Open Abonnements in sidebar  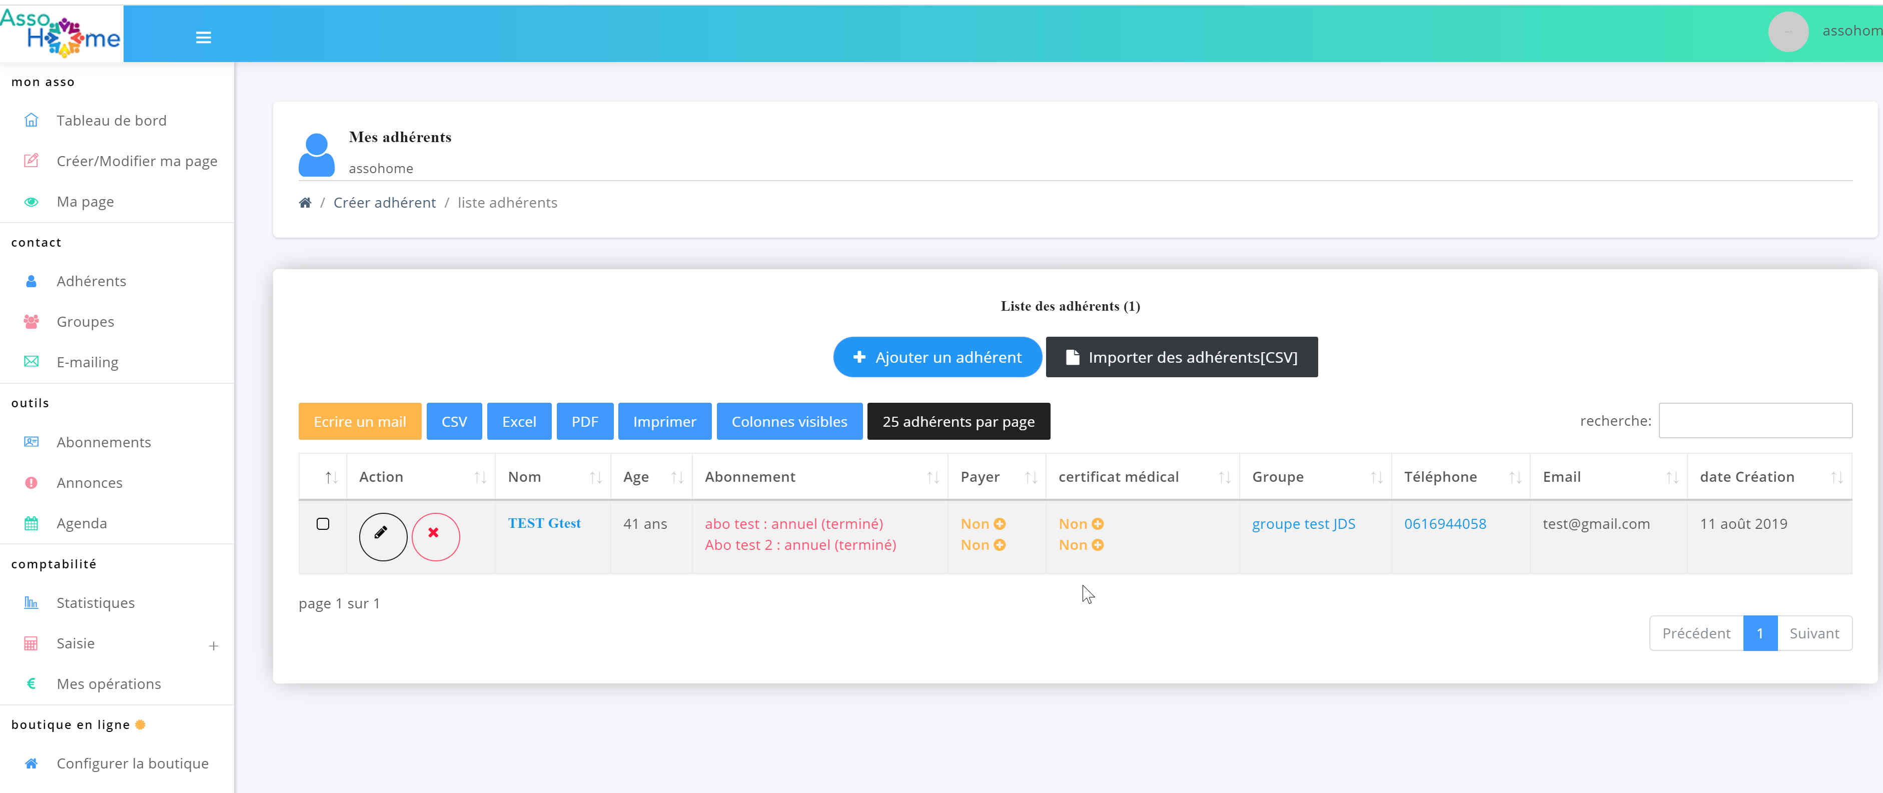coord(104,442)
